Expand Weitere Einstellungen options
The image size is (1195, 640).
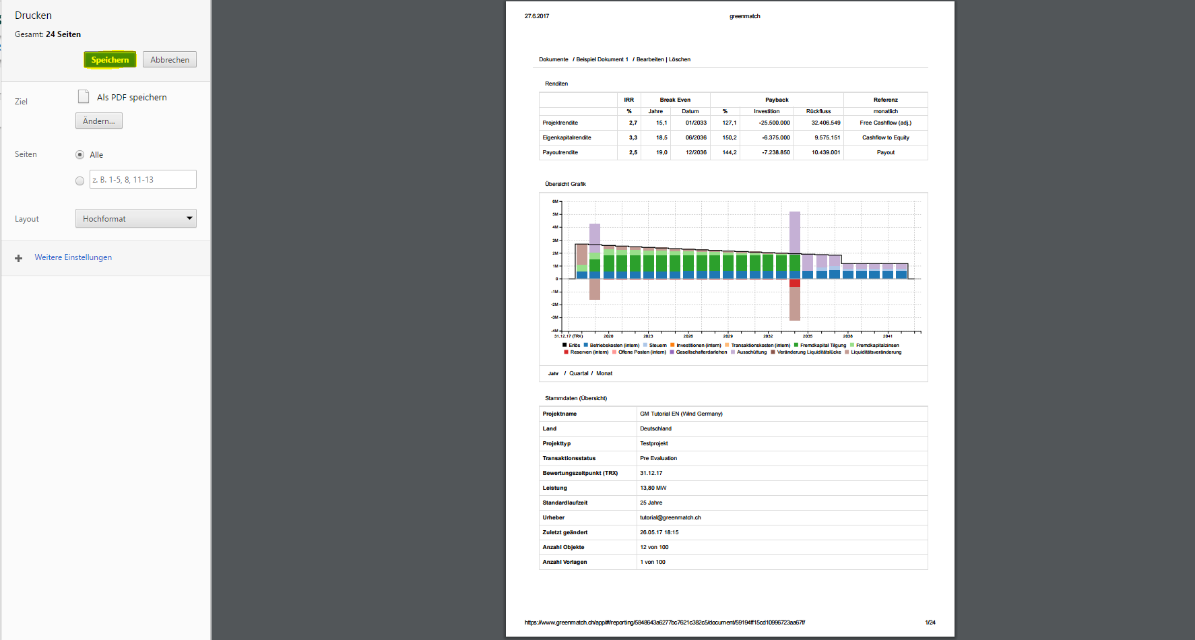pos(73,257)
